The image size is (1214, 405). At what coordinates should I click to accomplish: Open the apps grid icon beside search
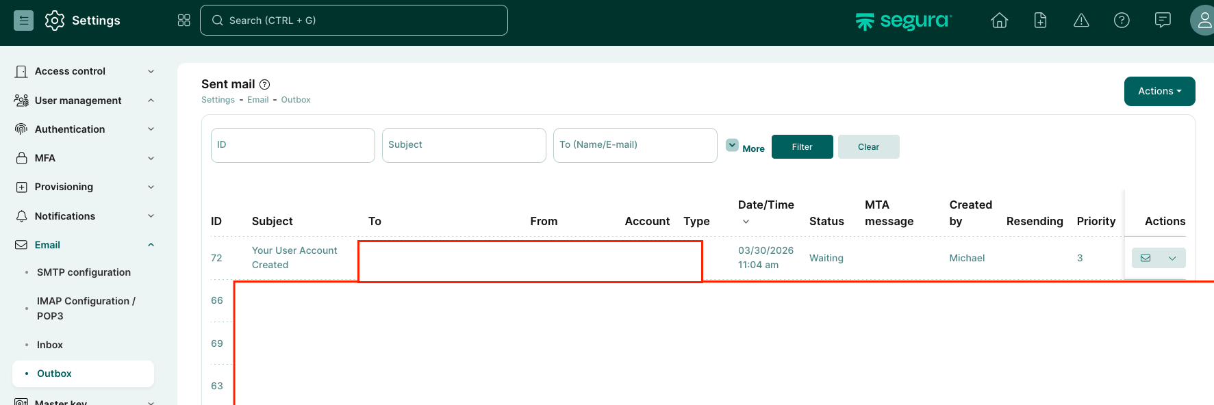(184, 21)
